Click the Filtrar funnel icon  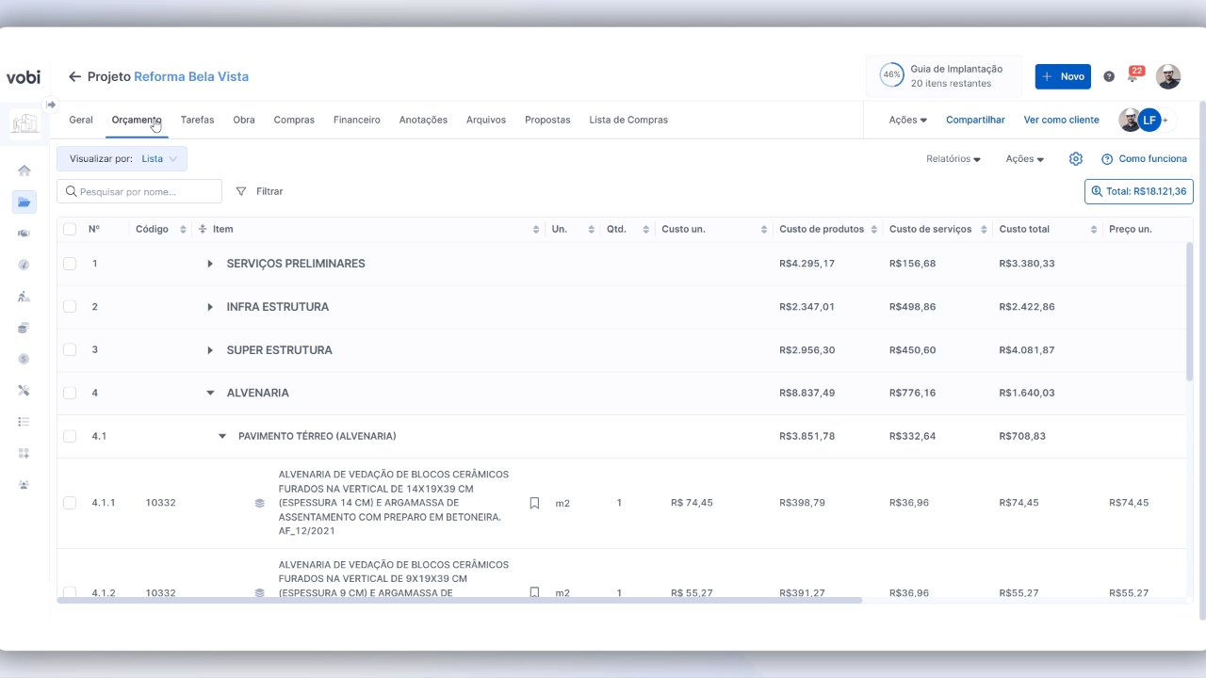click(241, 191)
